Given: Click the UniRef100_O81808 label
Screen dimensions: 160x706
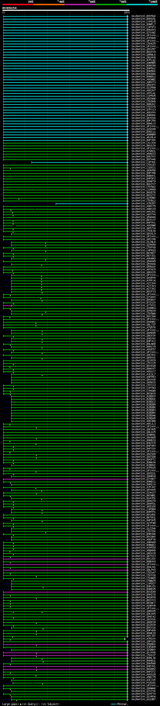Looking at the screenshot, I should click(143, 58).
